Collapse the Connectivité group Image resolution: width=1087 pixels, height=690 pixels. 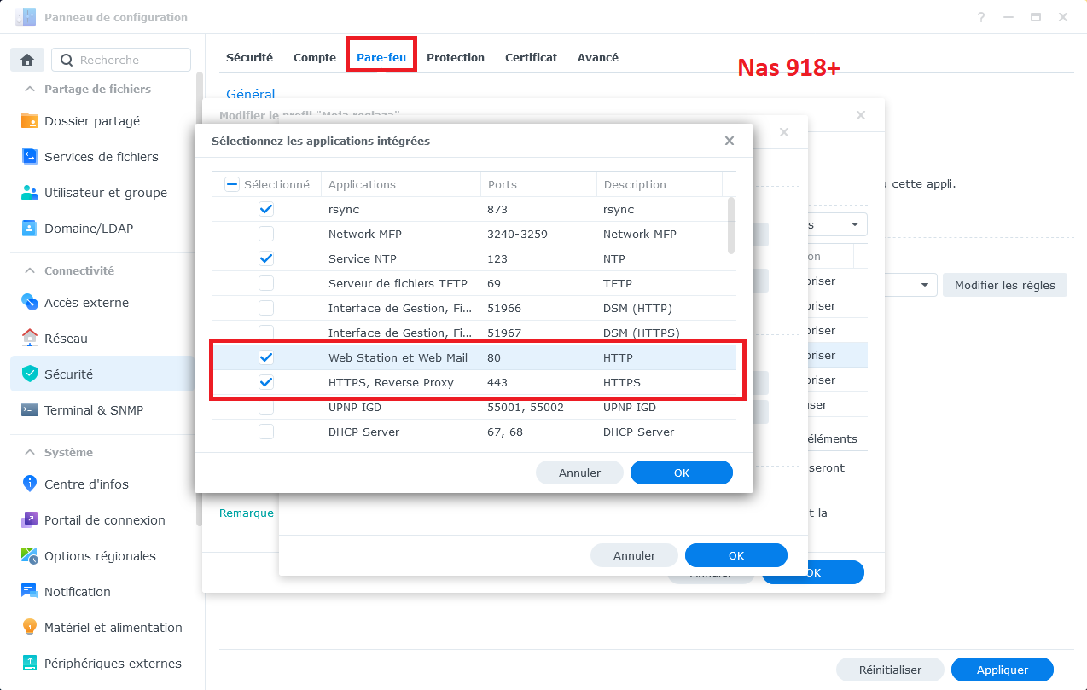pos(30,270)
